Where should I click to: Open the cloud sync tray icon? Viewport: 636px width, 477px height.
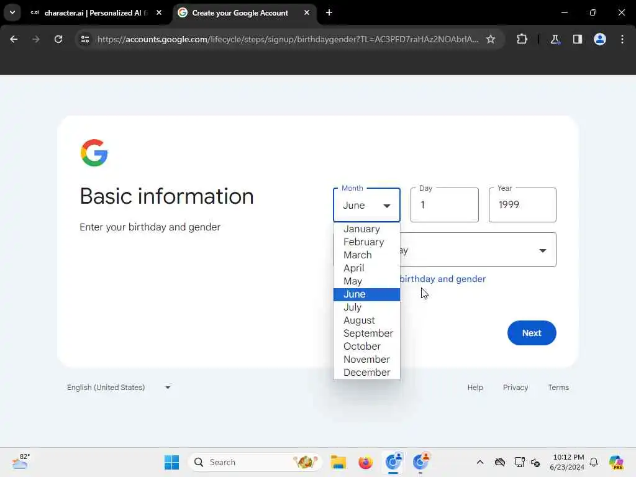coord(500,462)
